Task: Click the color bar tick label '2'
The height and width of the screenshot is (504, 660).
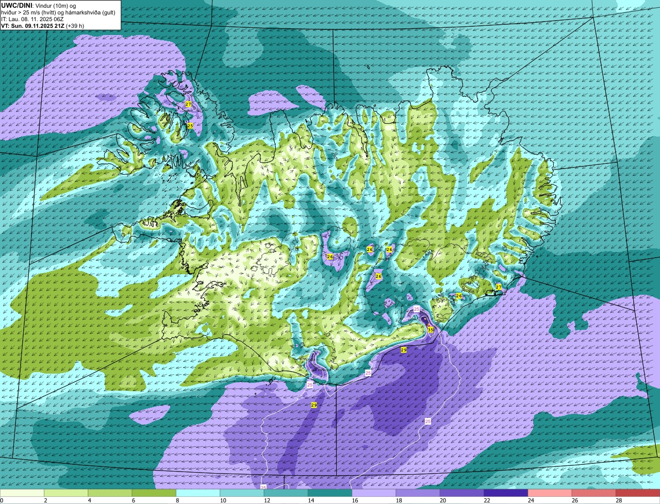Action: (45, 500)
